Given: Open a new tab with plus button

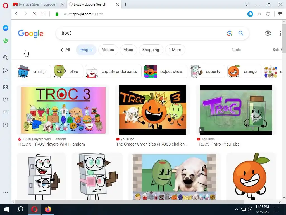Looking at the screenshot, I should coord(125,4).
